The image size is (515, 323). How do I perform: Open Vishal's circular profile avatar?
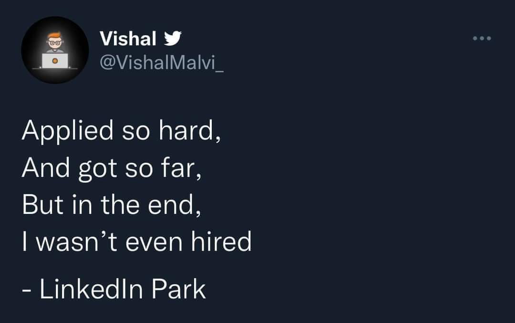[55, 50]
